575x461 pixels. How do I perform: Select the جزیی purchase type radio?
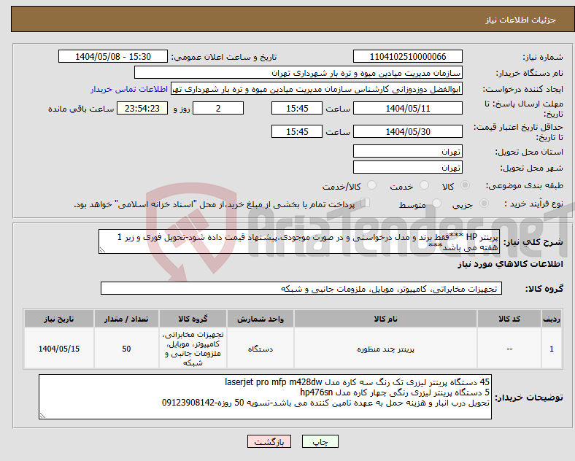point(484,204)
